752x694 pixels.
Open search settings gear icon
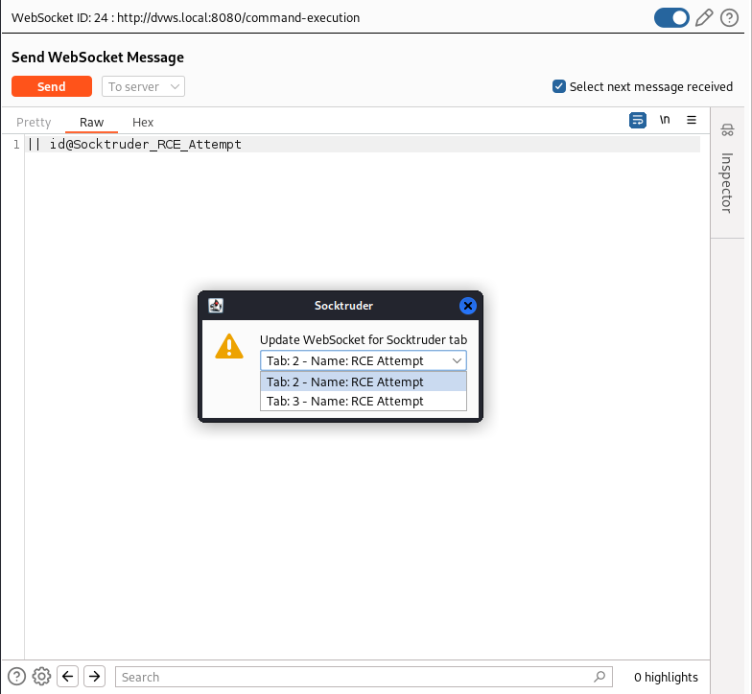point(42,677)
